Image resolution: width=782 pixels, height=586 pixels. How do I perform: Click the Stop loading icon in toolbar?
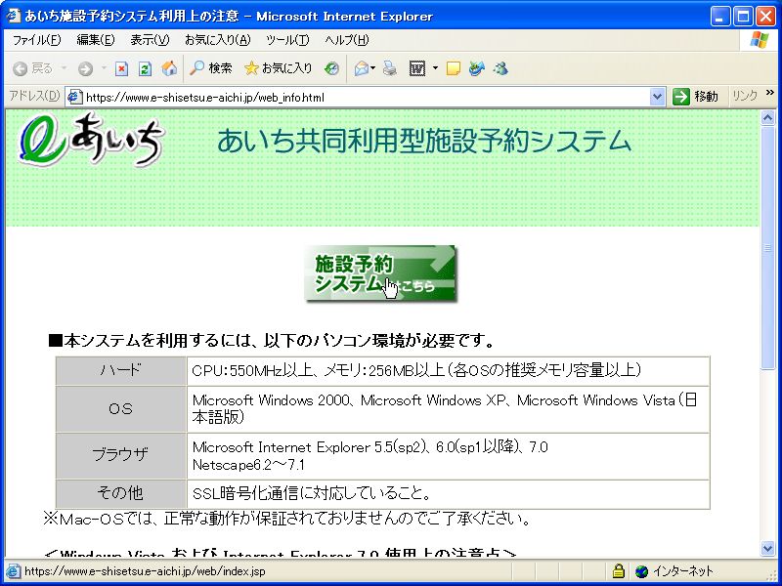[122, 68]
